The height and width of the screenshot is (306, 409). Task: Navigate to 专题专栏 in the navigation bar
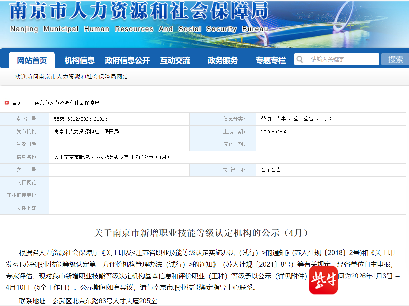point(270,60)
